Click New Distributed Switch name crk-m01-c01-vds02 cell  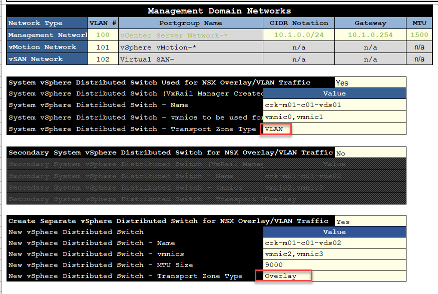click(x=334, y=243)
